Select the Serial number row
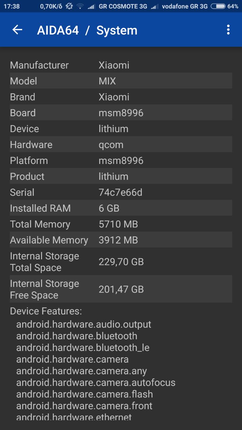Screen dimensions: 242x430 coord(121,192)
